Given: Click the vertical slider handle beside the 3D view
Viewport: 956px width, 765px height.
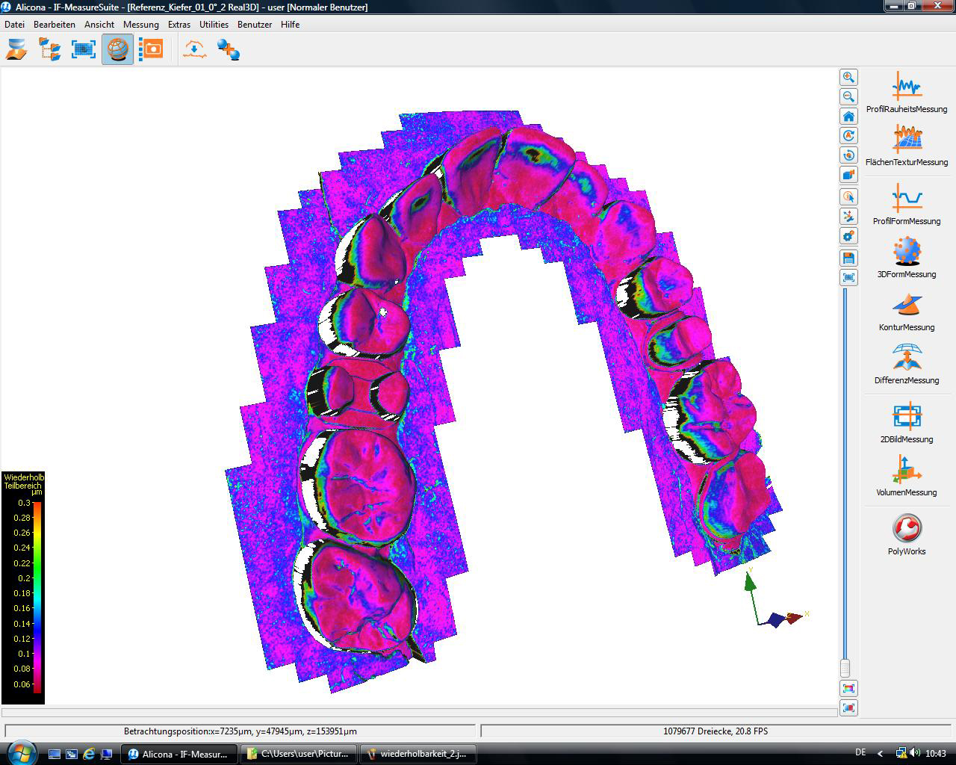Looking at the screenshot, I should coord(845,668).
